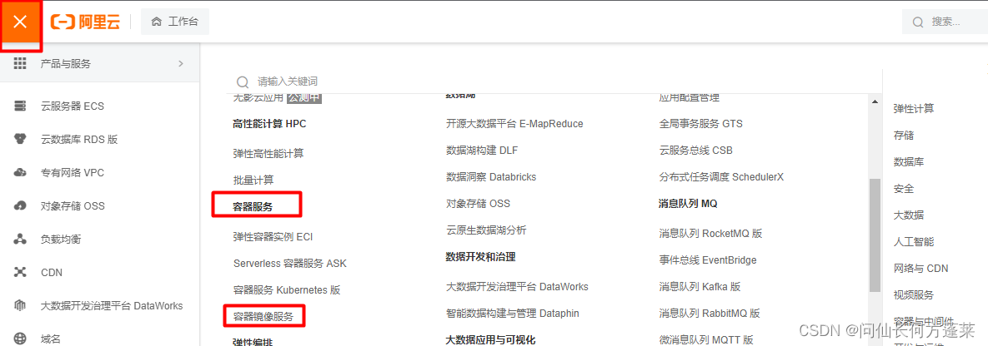Open 消息队列 RabbitMQ 版
Image resolution: width=988 pixels, height=346 pixels.
pos(710,313)
